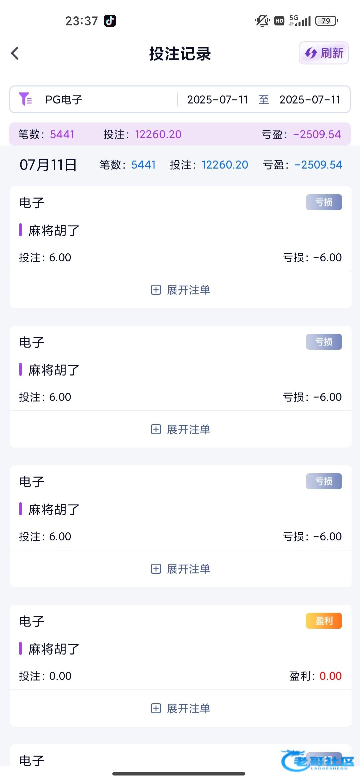Tap the muted bell status icon
The height and width of the screenshot is (781, 360).
262,21
